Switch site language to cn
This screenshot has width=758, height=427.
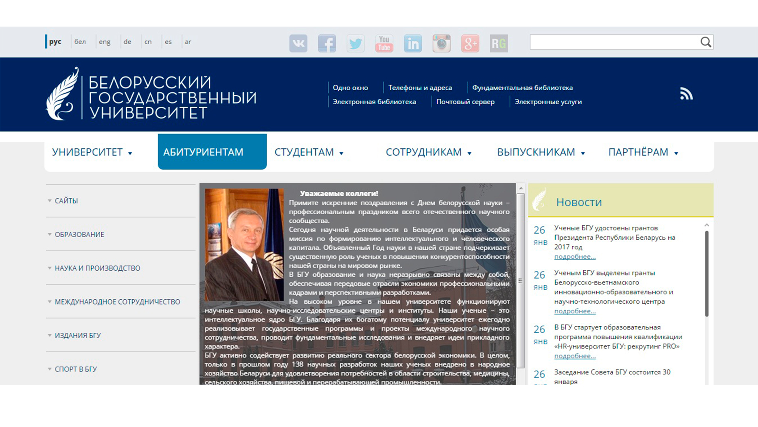(x=148, y=41)
